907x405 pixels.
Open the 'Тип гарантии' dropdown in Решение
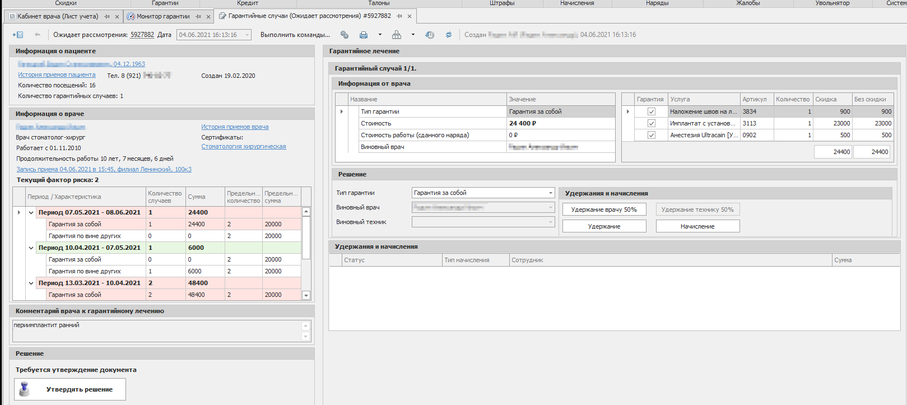coord(550,193)
